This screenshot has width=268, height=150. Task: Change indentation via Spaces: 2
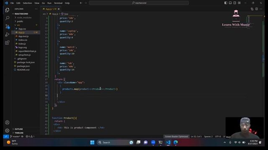click(209, 136)
